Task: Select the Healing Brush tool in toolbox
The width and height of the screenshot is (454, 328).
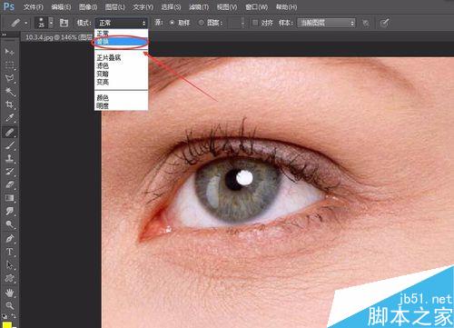Action: click(x=9, y=132)
